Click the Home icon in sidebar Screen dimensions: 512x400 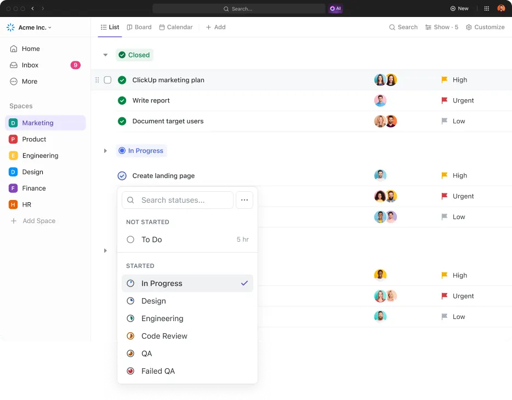click(x=14, y=49)
